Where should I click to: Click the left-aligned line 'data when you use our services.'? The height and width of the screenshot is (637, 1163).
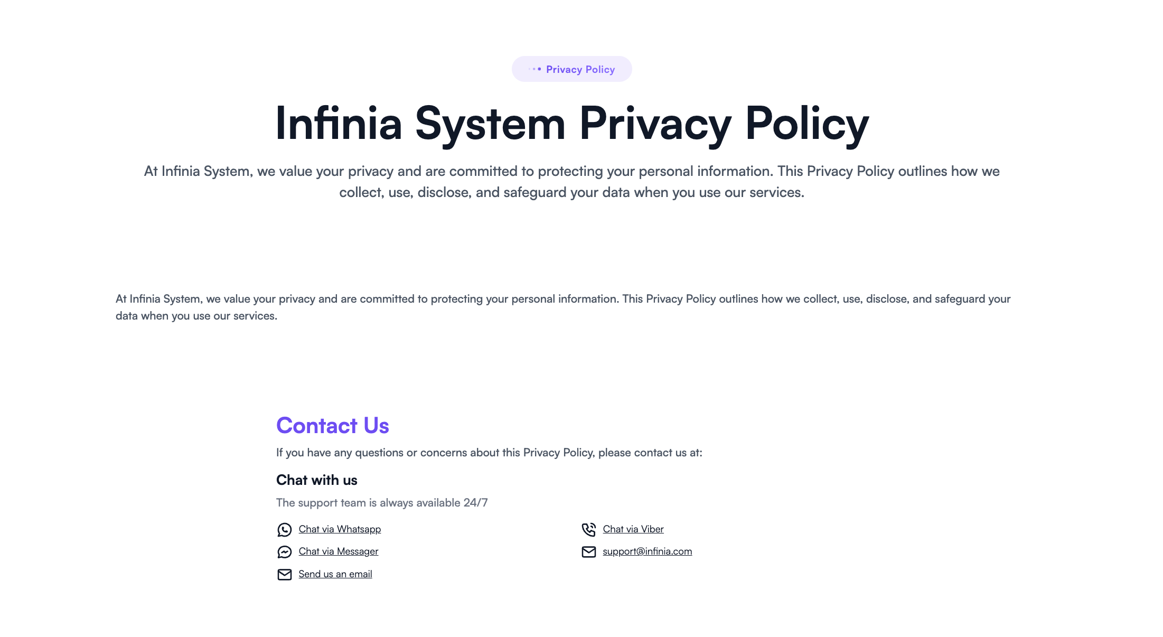coord(196,316)
